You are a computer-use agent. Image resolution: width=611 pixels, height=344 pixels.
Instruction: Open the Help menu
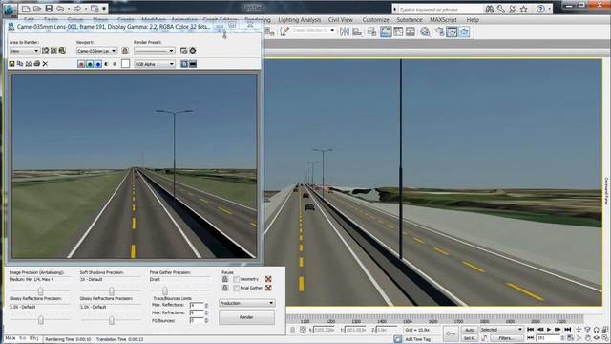pyautogui.click(x=473, y=19)
